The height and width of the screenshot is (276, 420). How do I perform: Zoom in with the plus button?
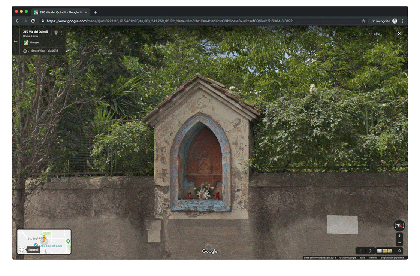[399, 236]
